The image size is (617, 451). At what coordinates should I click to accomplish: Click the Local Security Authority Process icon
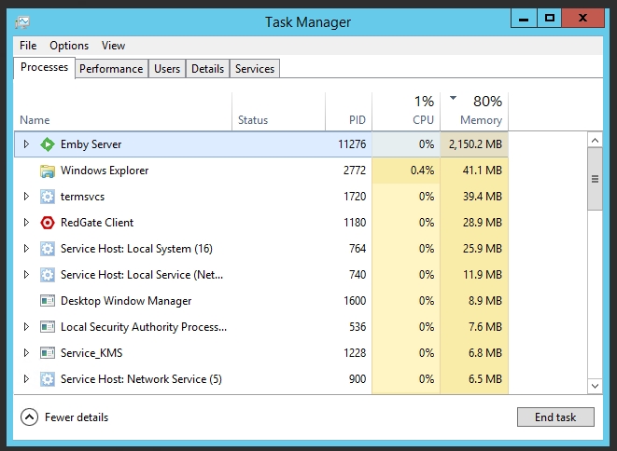click(48, 327)
